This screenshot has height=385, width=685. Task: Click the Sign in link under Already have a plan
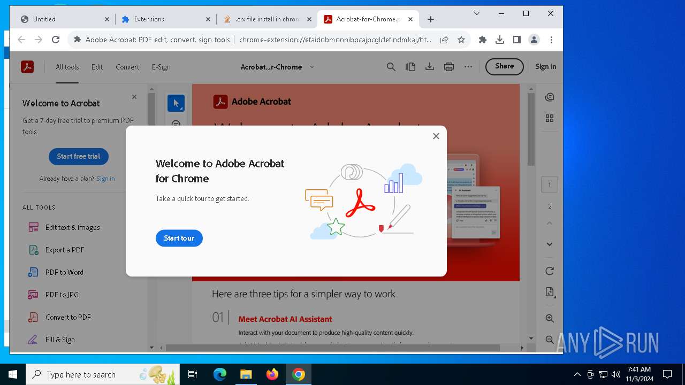105,179
